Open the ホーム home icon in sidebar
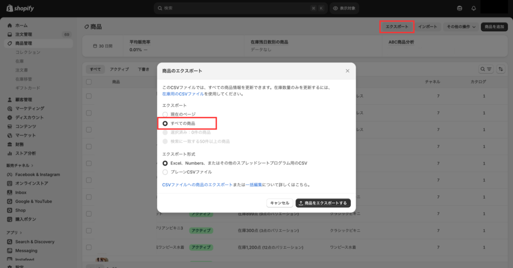The width and height of the screenshot is (513, 268). pyautogui.click(x=10, y=25)
